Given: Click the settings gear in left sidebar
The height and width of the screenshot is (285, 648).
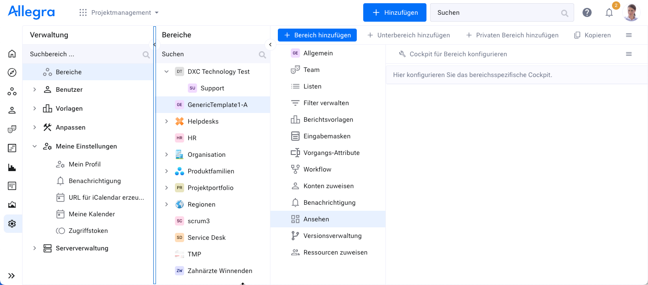Looking at the screenshot, I should tap(12, 224).
